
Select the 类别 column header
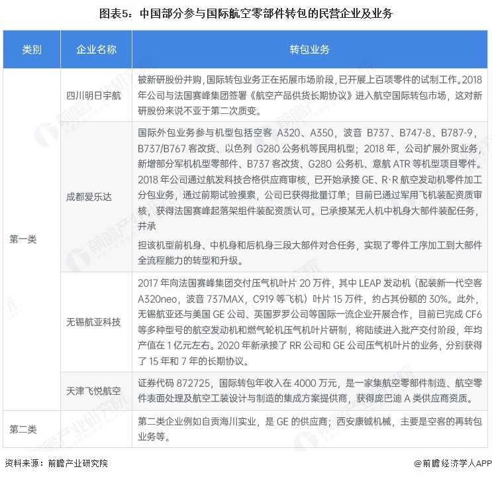[32, 49]
